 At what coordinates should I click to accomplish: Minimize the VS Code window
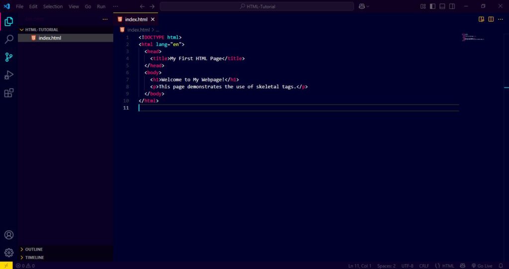(x=466, y=6)
